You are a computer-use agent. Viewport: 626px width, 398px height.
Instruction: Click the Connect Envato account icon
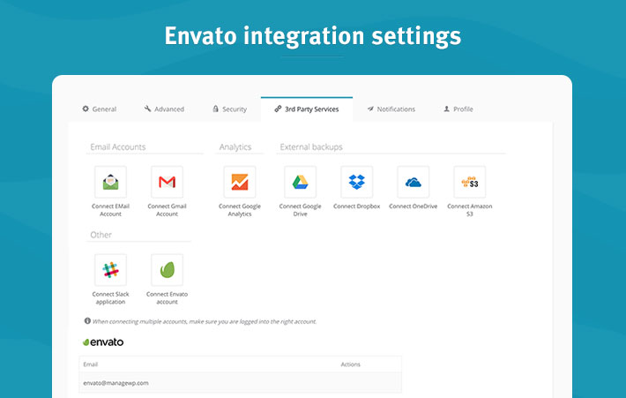click(x=167, y=270)
